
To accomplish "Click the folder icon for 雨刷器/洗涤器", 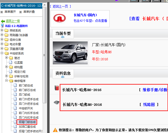I will point(6,35).
